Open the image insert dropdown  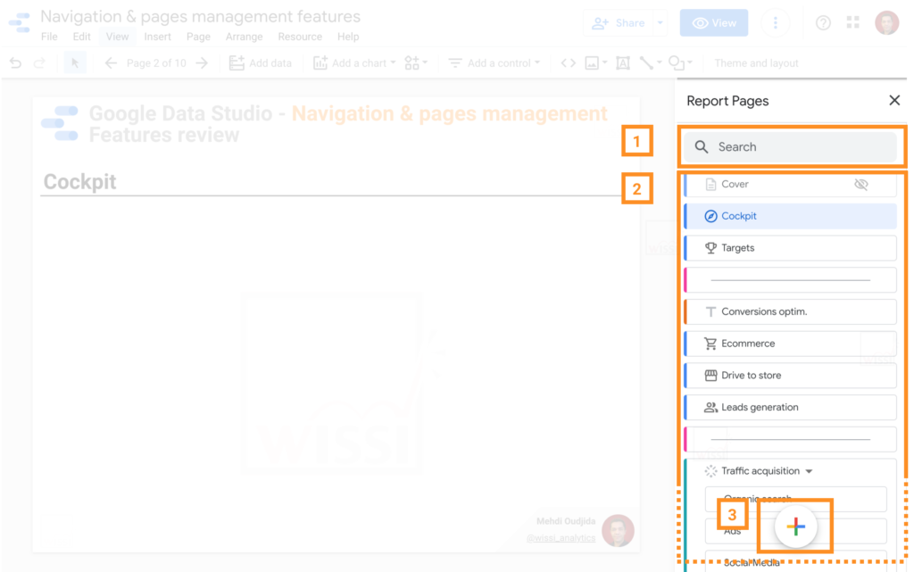tap(595, 62)
